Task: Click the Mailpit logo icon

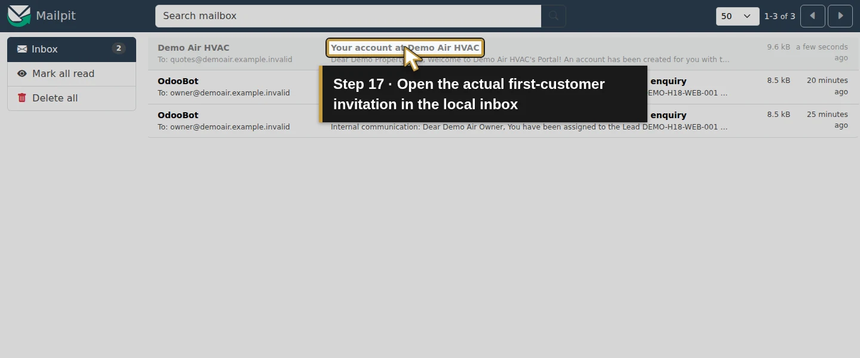Action: click(x=19, y=16)
